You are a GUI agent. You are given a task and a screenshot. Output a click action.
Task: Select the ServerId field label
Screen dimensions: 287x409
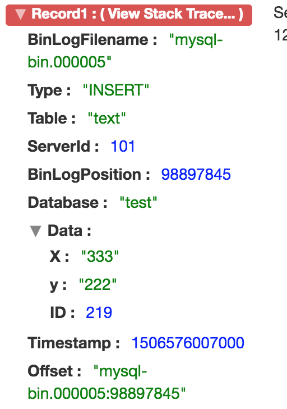pos(63,146)
